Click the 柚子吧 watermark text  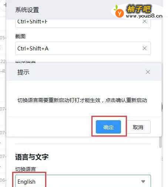(139, 9)
